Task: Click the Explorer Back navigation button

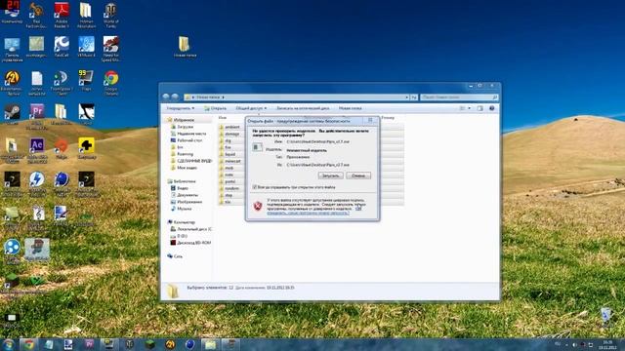Action: [x=166, y=97]
